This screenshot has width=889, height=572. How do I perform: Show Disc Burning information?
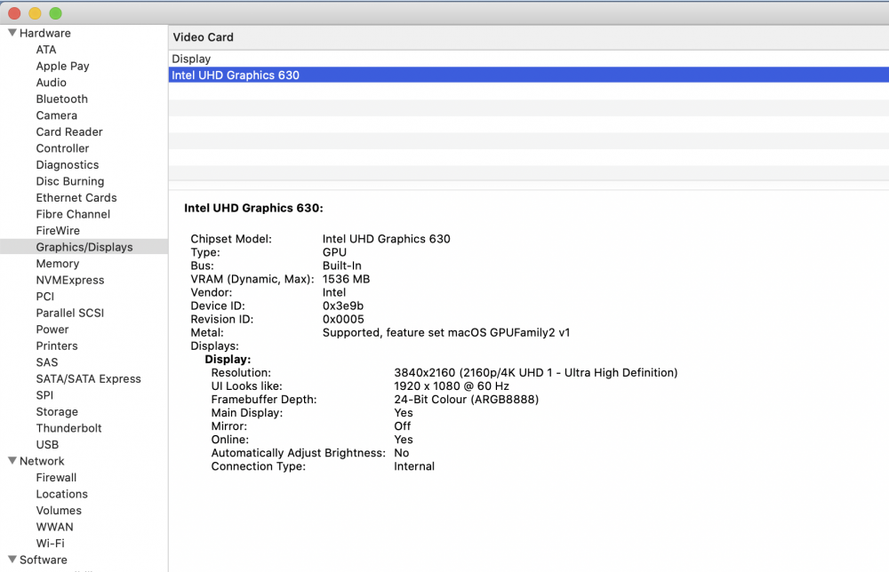(x=70, y=181)
